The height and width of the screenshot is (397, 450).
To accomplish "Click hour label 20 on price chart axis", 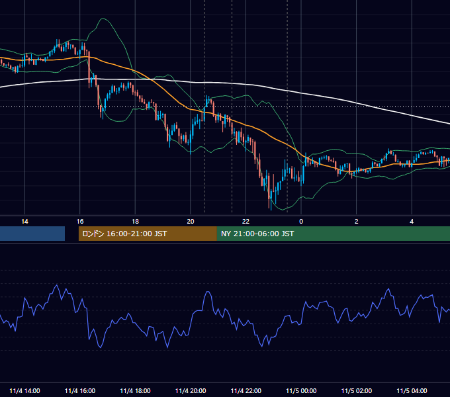I will (191, 222).
